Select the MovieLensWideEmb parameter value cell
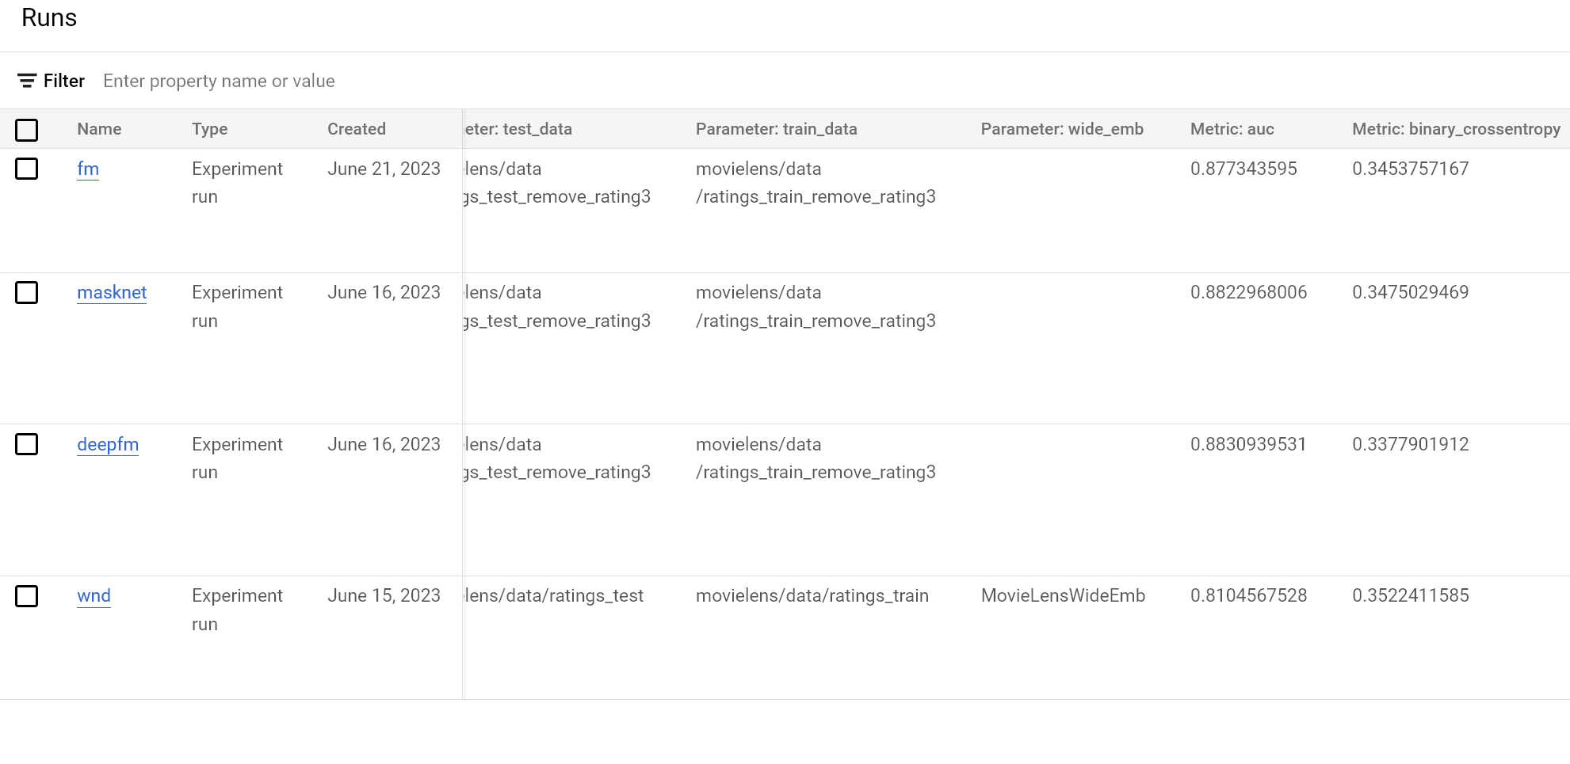The width and height of the screenshot is (1570, 764). (x=1064, y=595)
